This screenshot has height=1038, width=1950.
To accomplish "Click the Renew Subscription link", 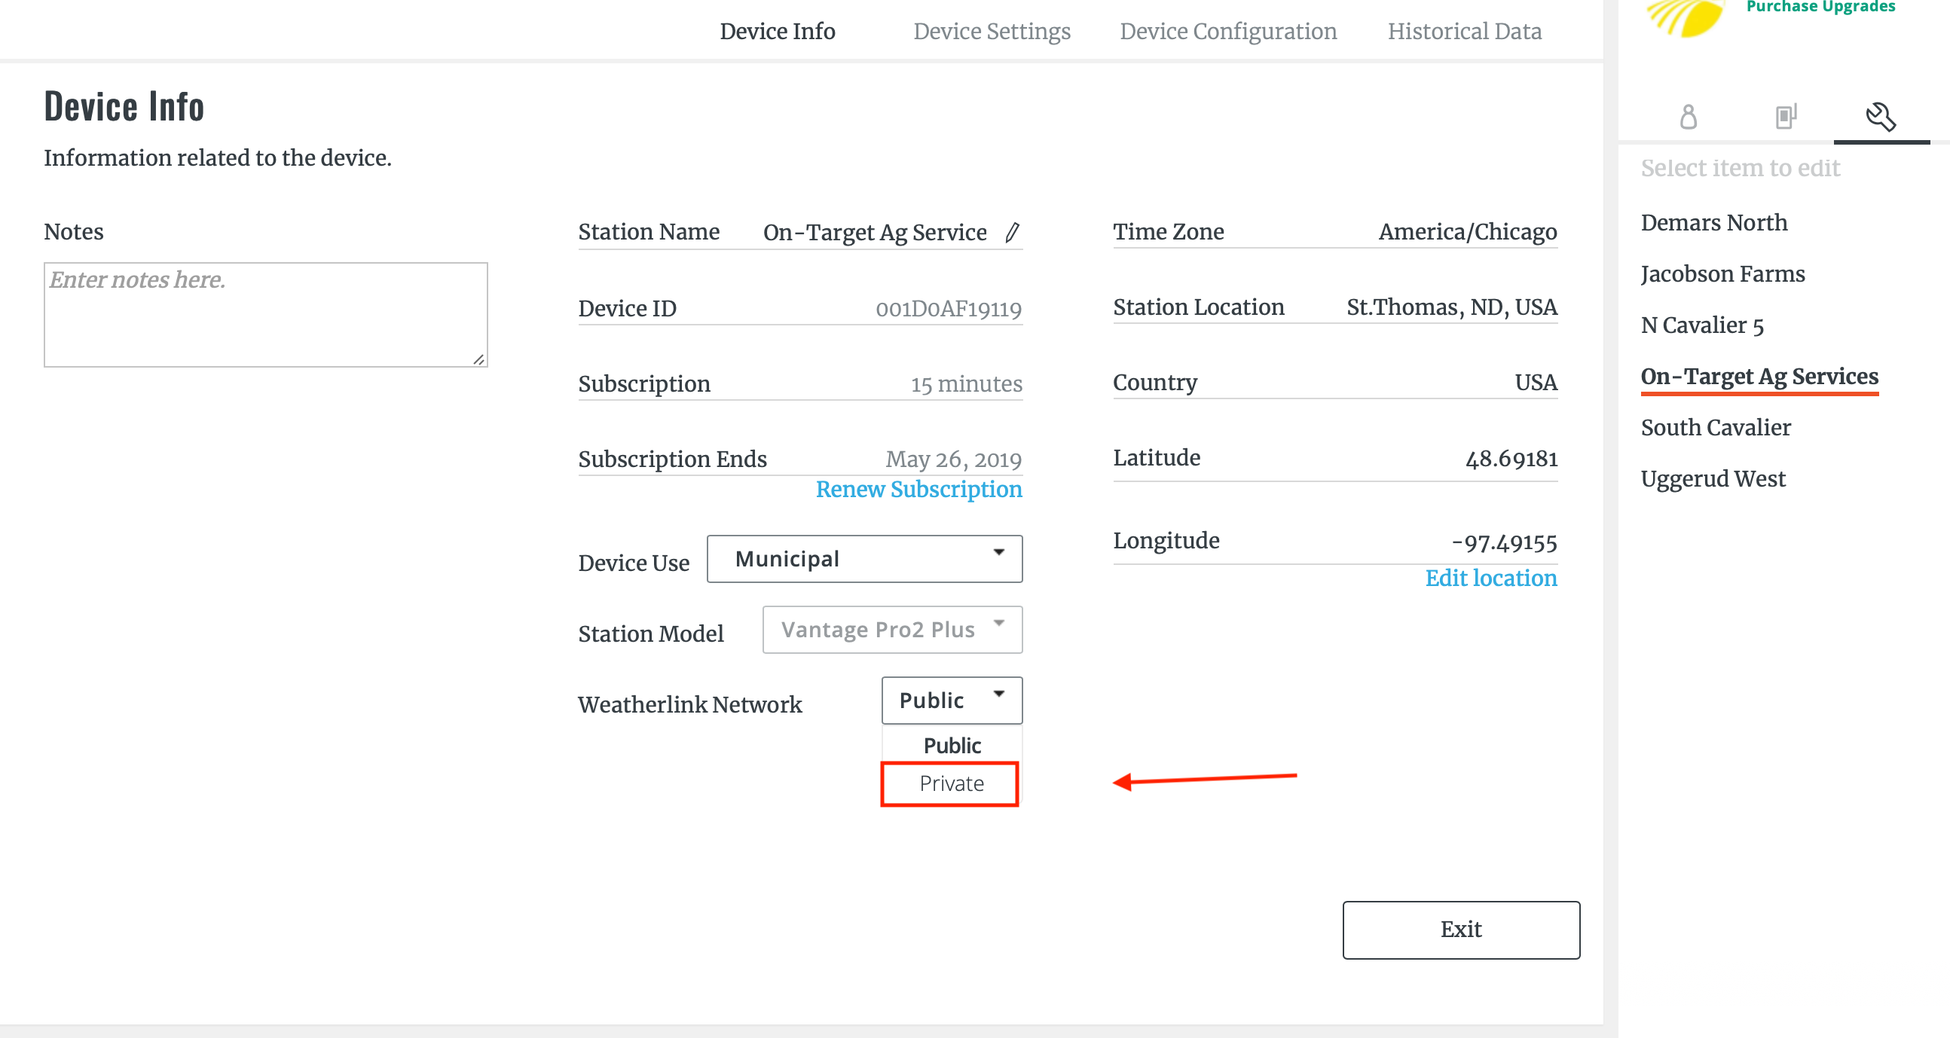I will tap(919, 490).
